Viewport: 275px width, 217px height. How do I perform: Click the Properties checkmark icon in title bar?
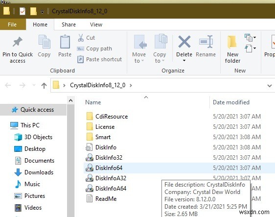(23, 11)
